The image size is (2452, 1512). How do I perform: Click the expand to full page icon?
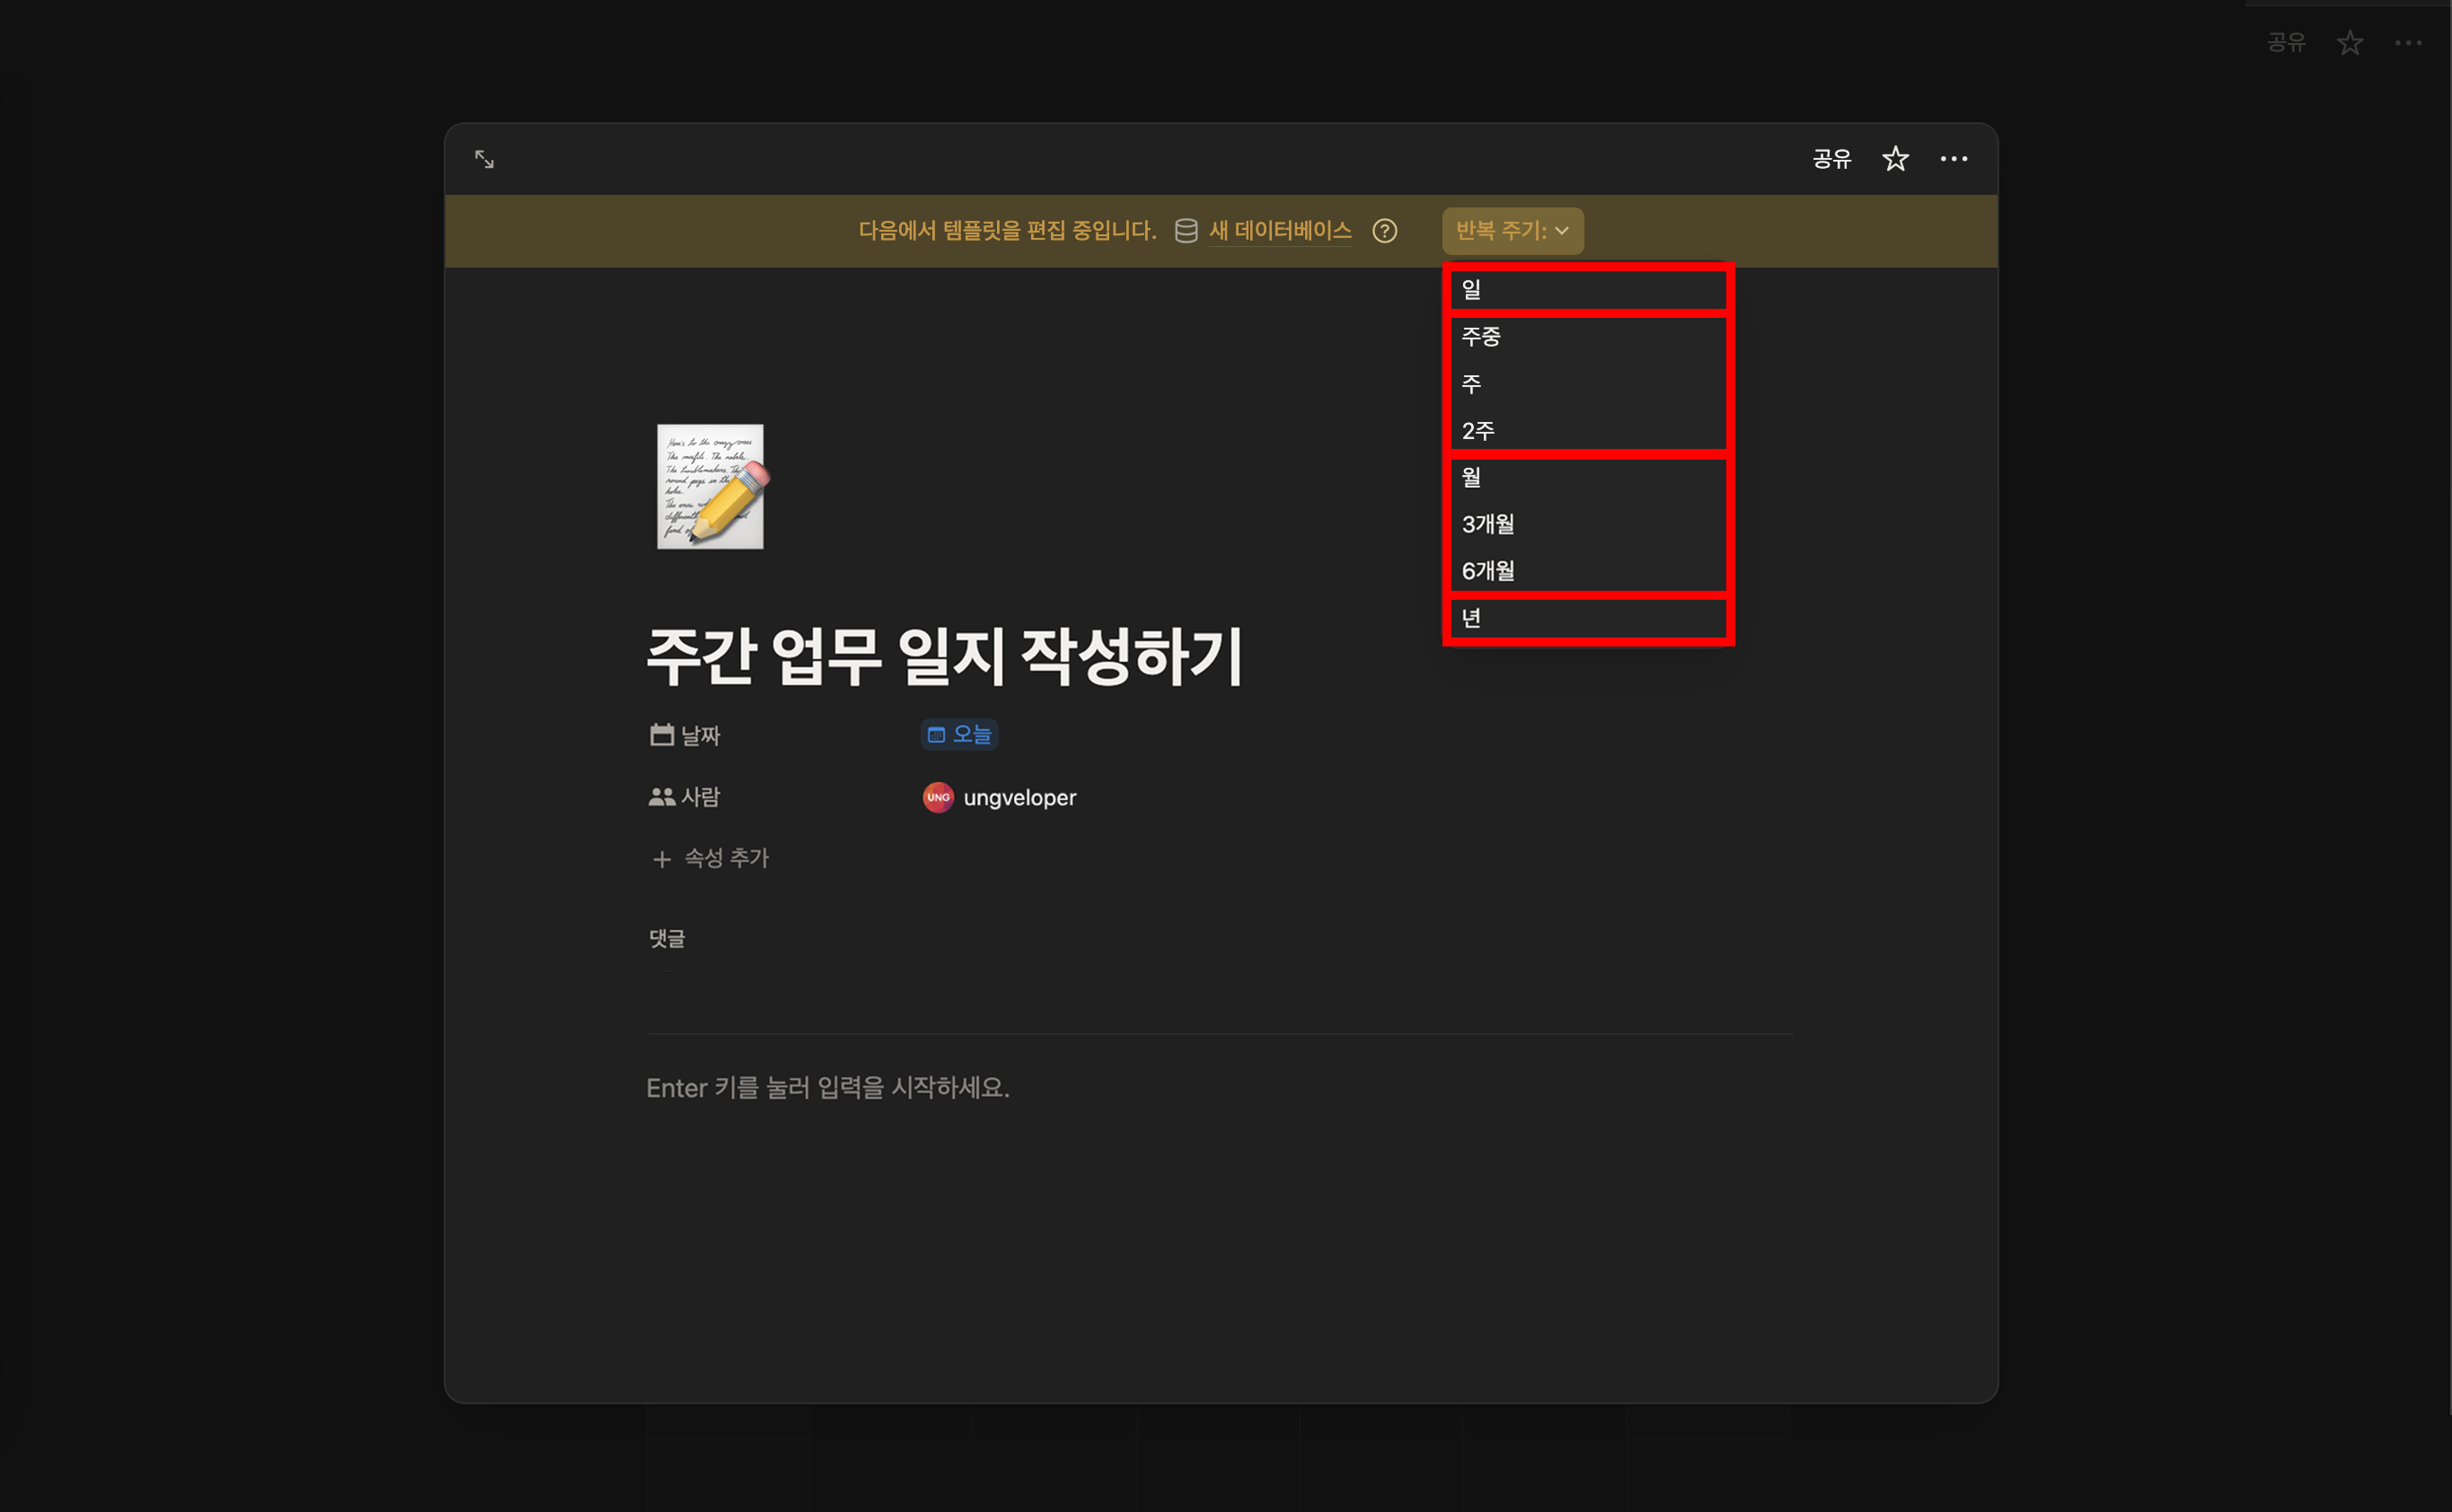(484, 159)
